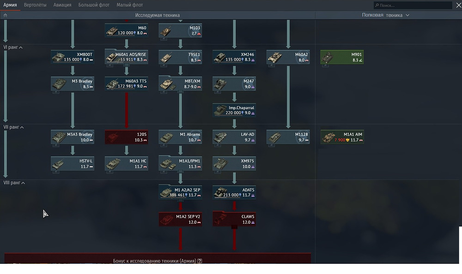Click the Бонус к исследованию техники bar
This screenshot has width=462, height=274.
[x=158, y=258]
